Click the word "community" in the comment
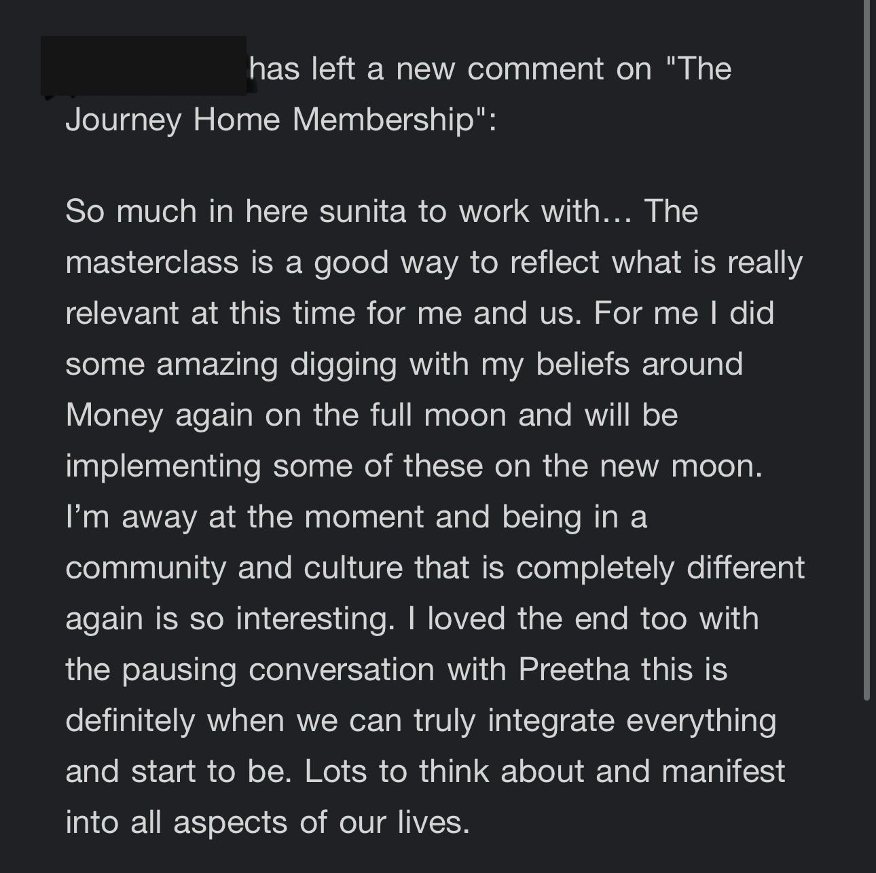 (x=145, y=568)
